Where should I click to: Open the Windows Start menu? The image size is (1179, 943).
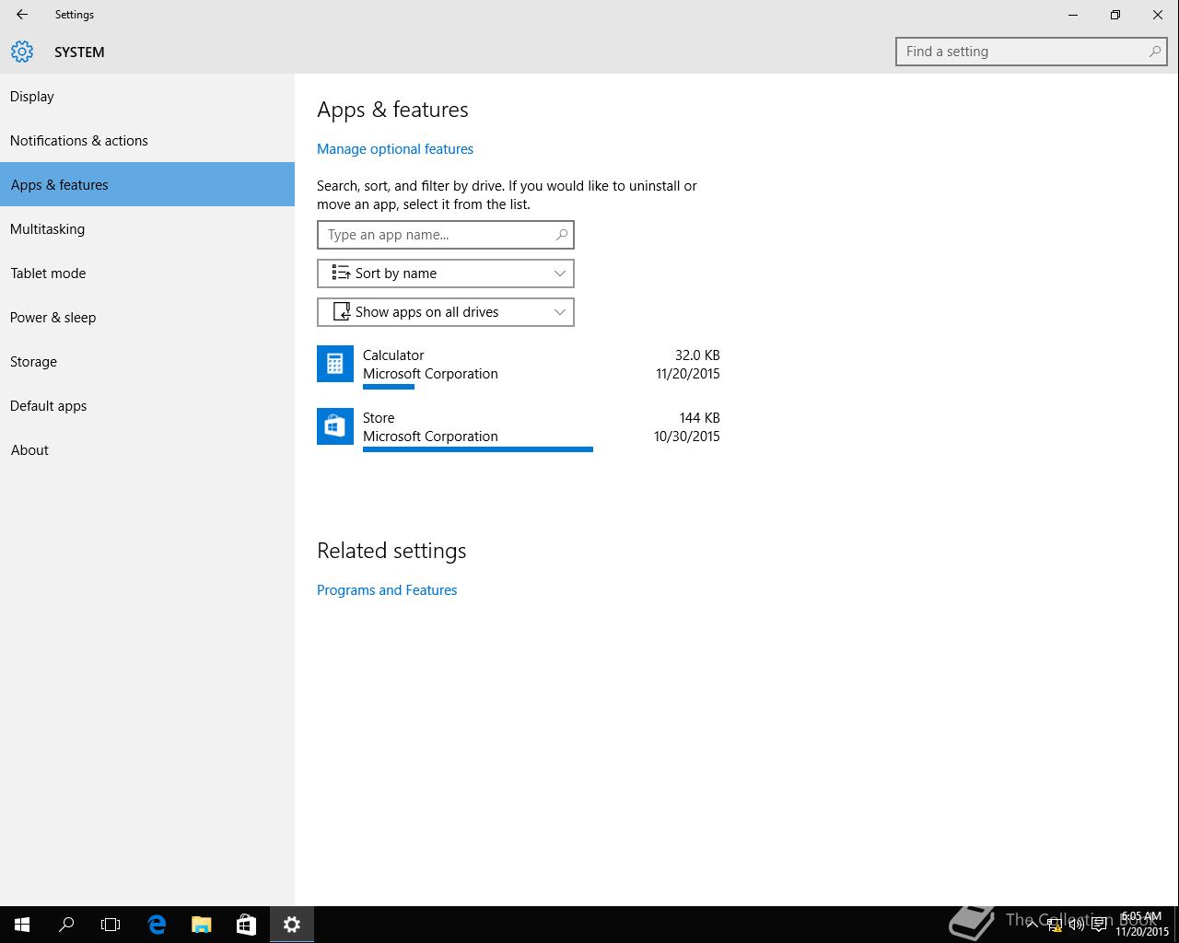22,925
